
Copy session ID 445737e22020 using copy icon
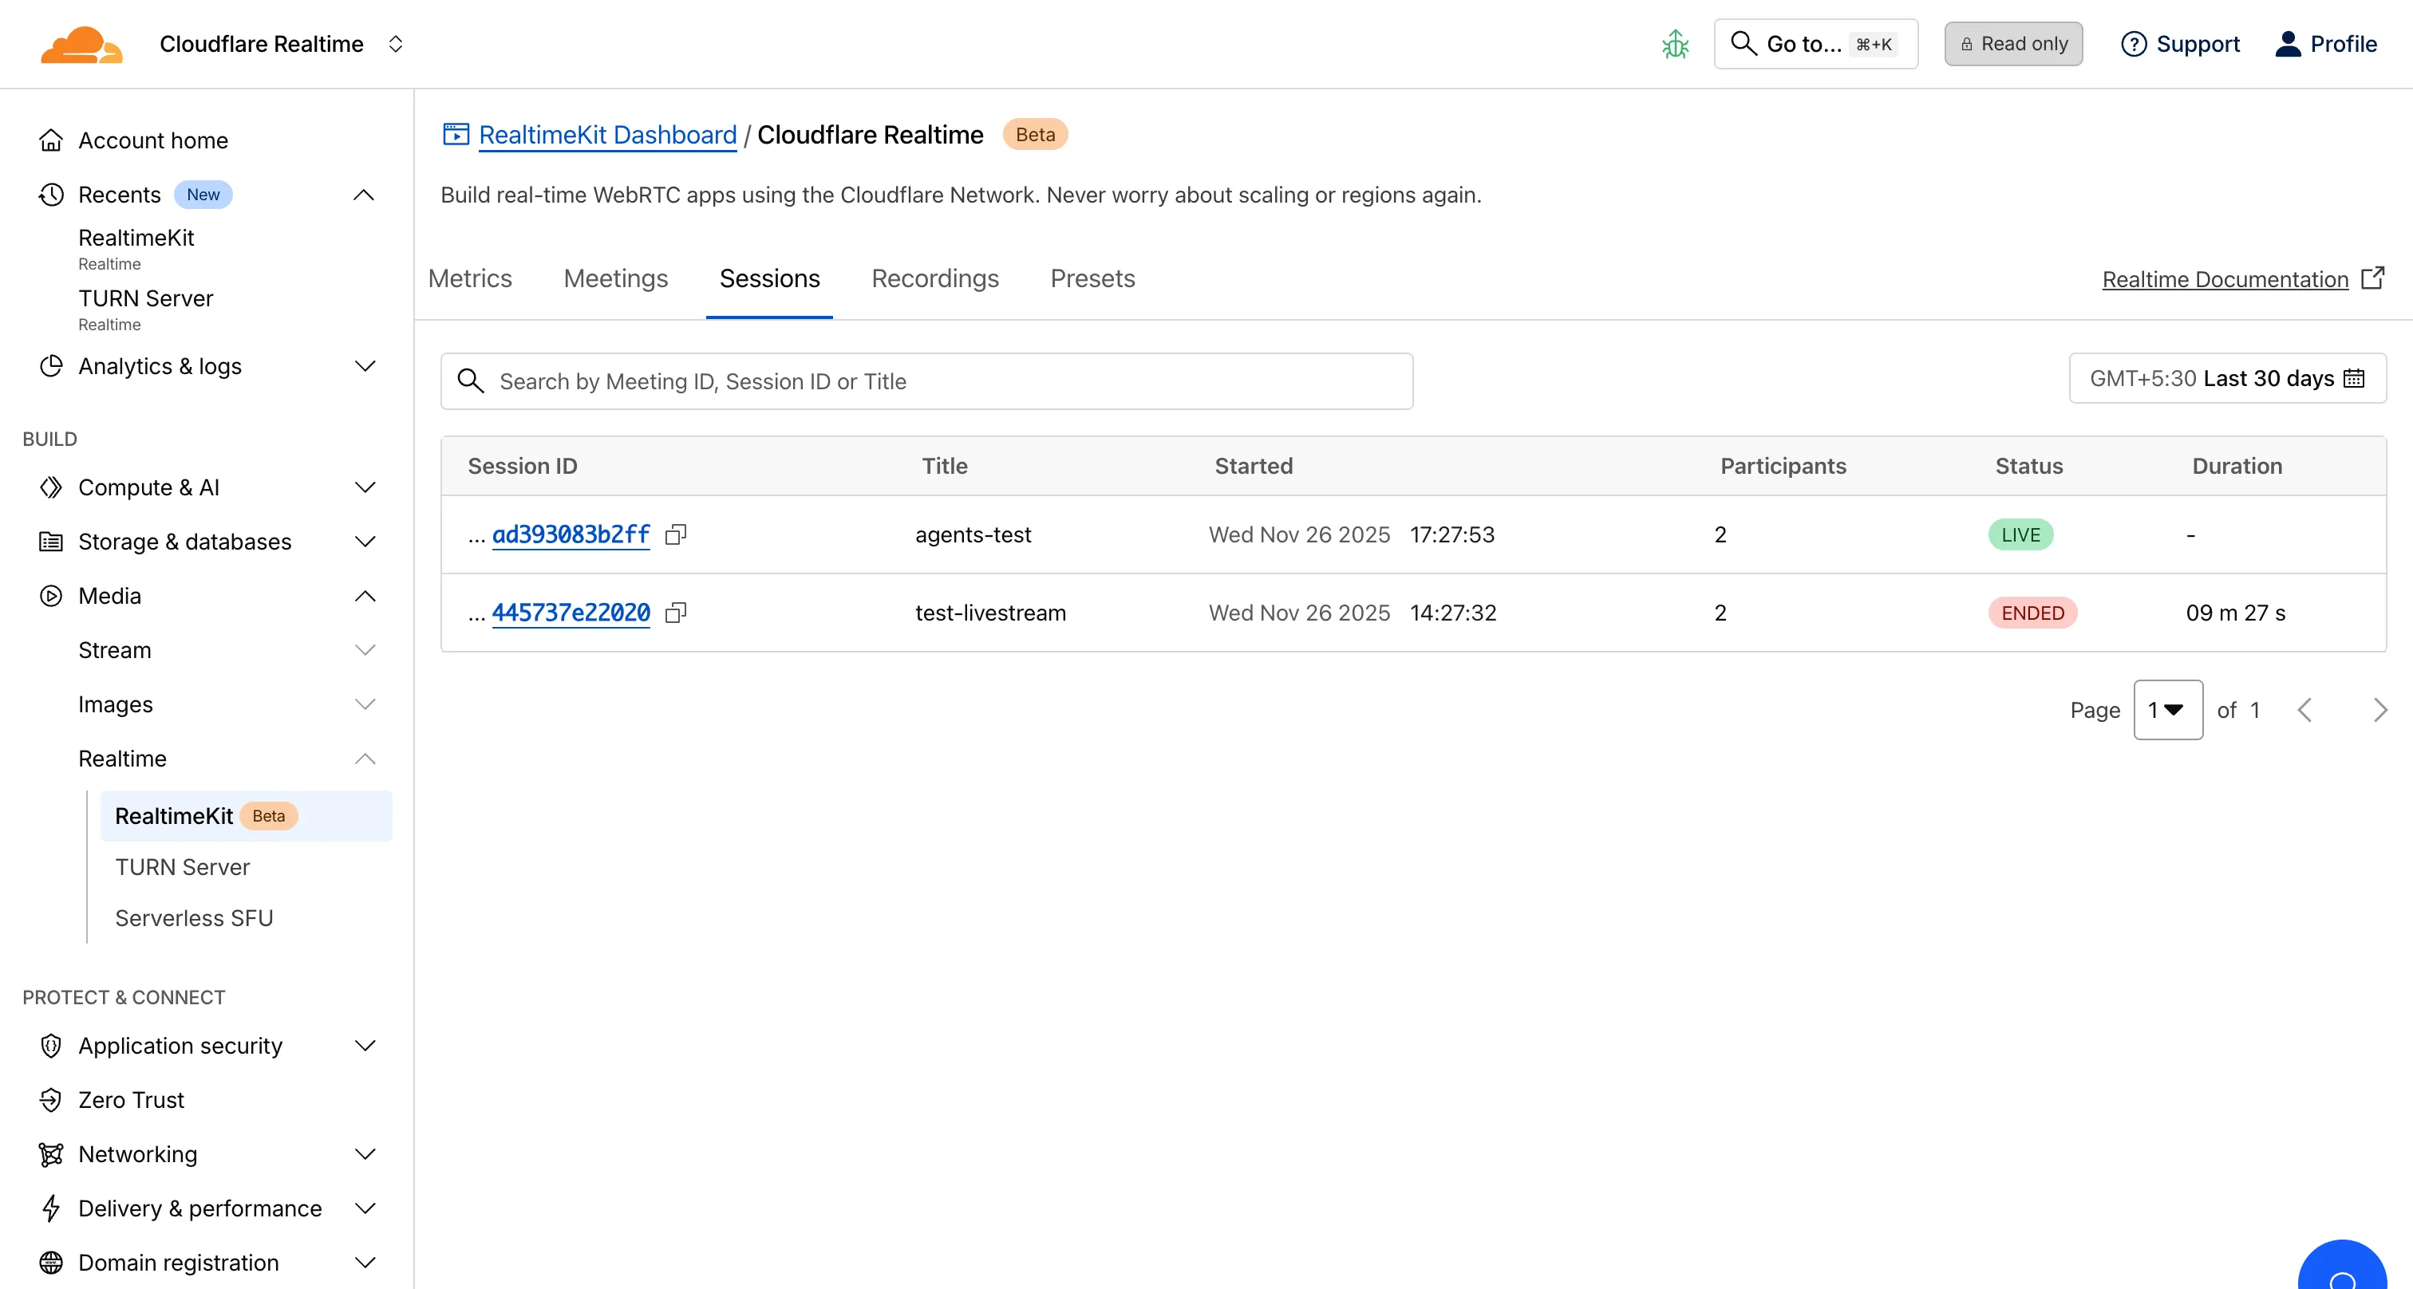pyautogui.click(x=677, y=613)
